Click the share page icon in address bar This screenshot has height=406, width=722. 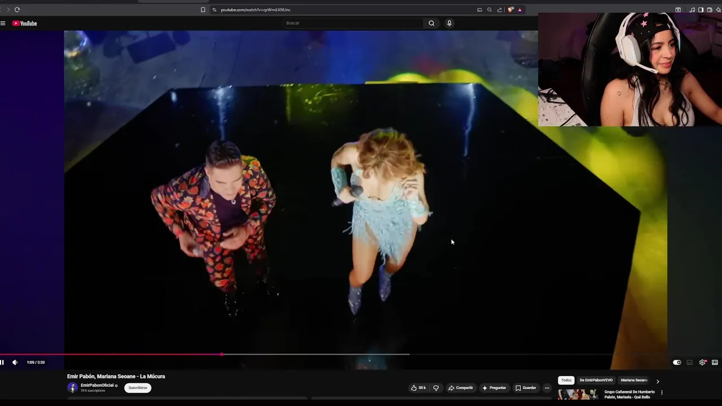499,10
